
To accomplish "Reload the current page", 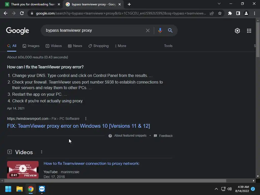I will 22,13.
